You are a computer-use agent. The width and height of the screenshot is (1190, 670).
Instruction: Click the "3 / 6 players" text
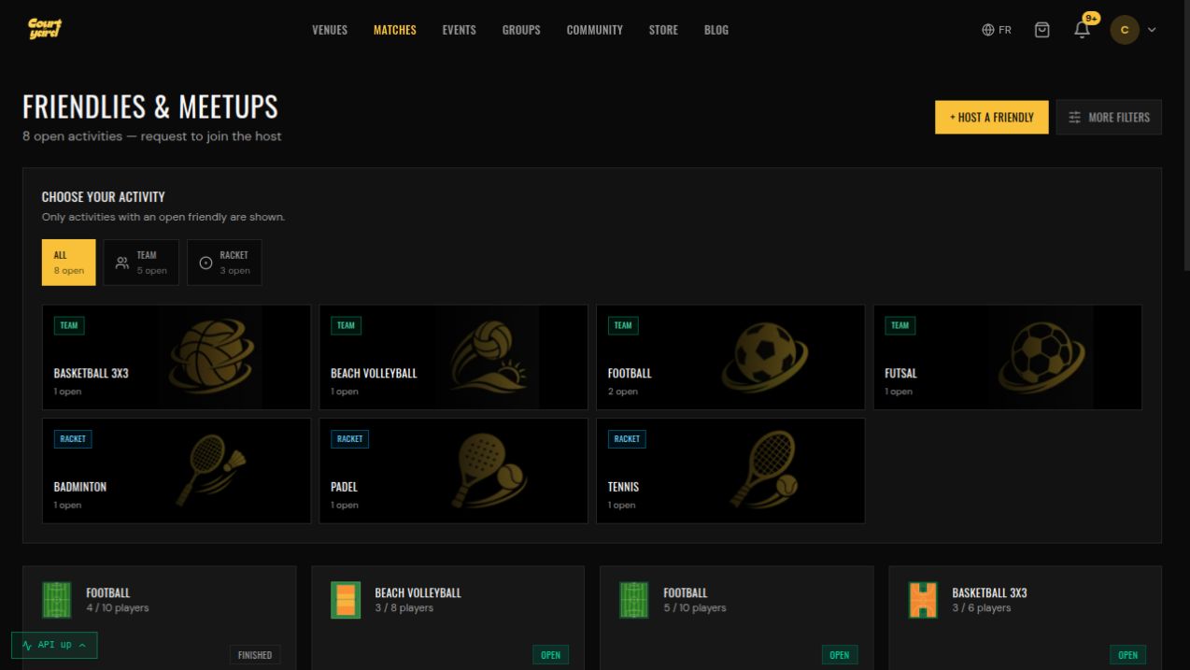click(x=982, y=608)
